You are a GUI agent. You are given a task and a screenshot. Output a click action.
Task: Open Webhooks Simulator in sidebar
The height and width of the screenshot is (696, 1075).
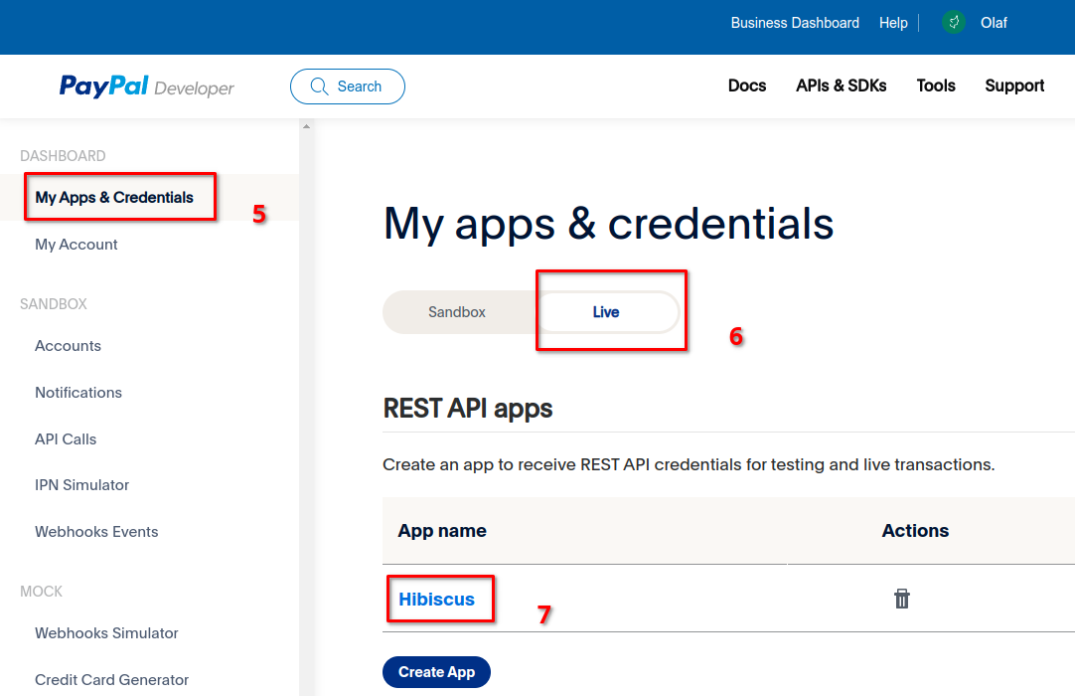(106, 632)
